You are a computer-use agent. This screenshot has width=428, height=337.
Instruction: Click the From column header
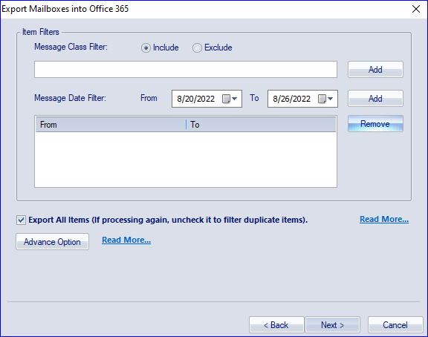click(x=111, y=125)
